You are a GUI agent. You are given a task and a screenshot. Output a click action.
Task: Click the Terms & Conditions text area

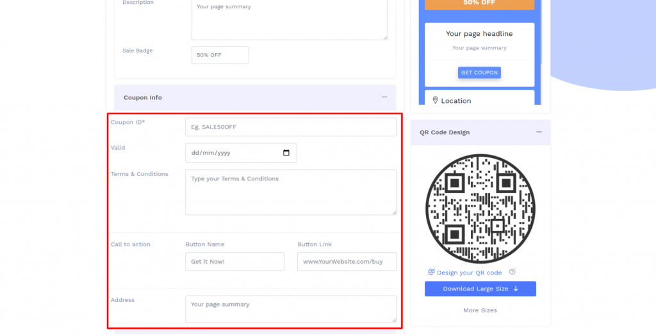click(x=290, y=192)
